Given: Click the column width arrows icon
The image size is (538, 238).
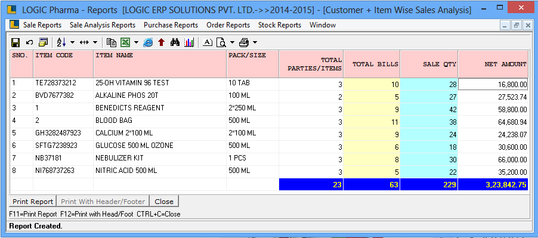Looking at the screenshot, I should (x=85, y=42).
